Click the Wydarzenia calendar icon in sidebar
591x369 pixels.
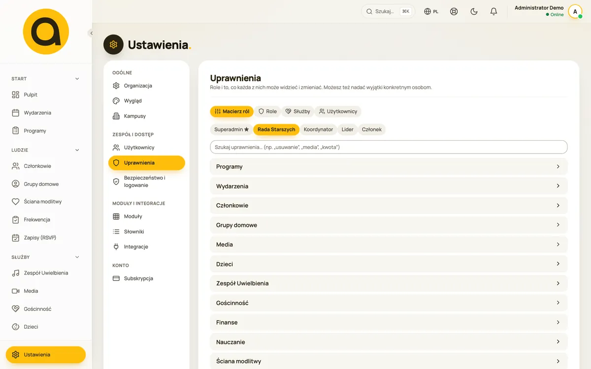15,113
